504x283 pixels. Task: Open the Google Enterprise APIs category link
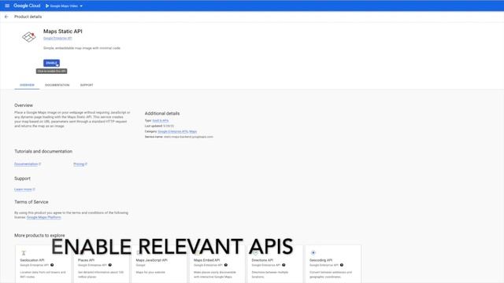pos(173,131)
